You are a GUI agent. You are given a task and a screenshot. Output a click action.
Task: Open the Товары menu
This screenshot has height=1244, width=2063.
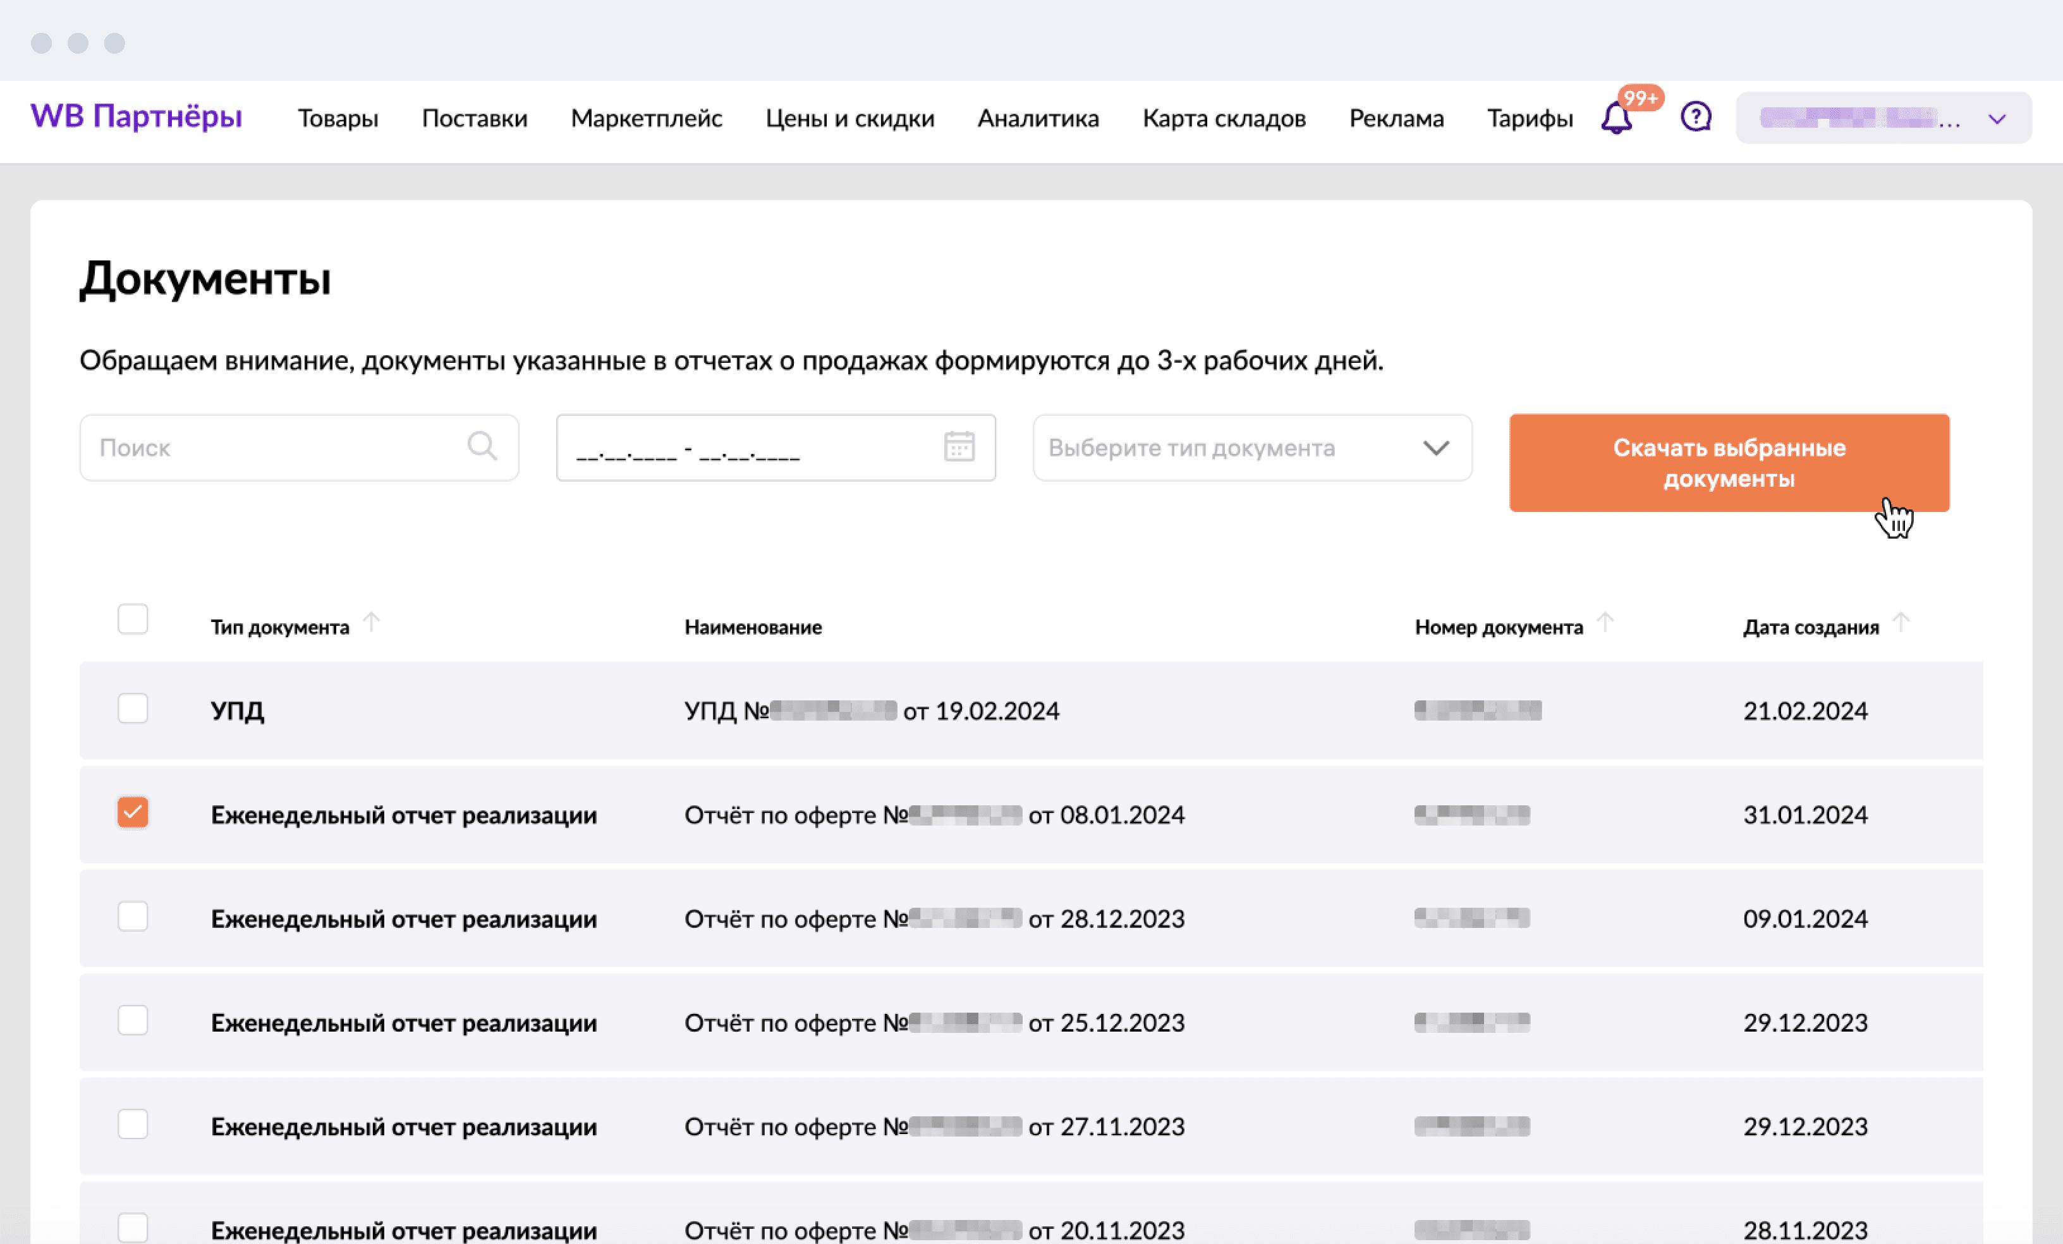[338, 118]
